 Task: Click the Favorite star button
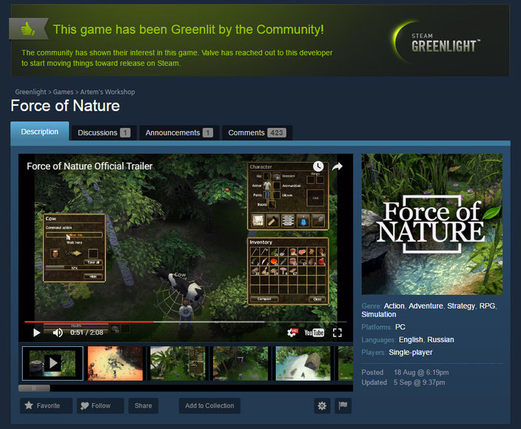click(x=46, y=406)
